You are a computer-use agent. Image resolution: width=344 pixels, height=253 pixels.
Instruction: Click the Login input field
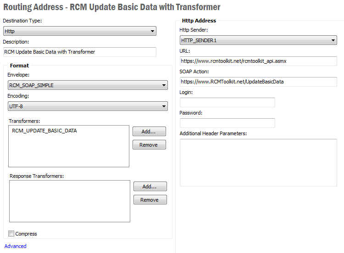pos(227,102)
